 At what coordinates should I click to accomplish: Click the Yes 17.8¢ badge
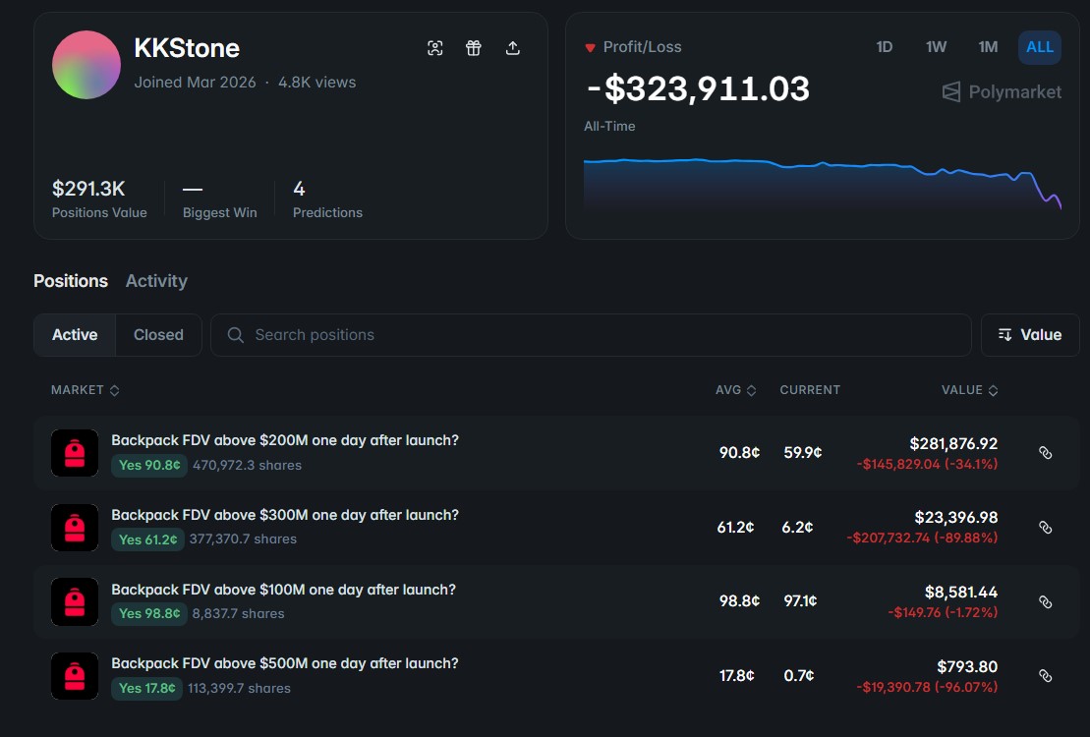tap(146, 688)
